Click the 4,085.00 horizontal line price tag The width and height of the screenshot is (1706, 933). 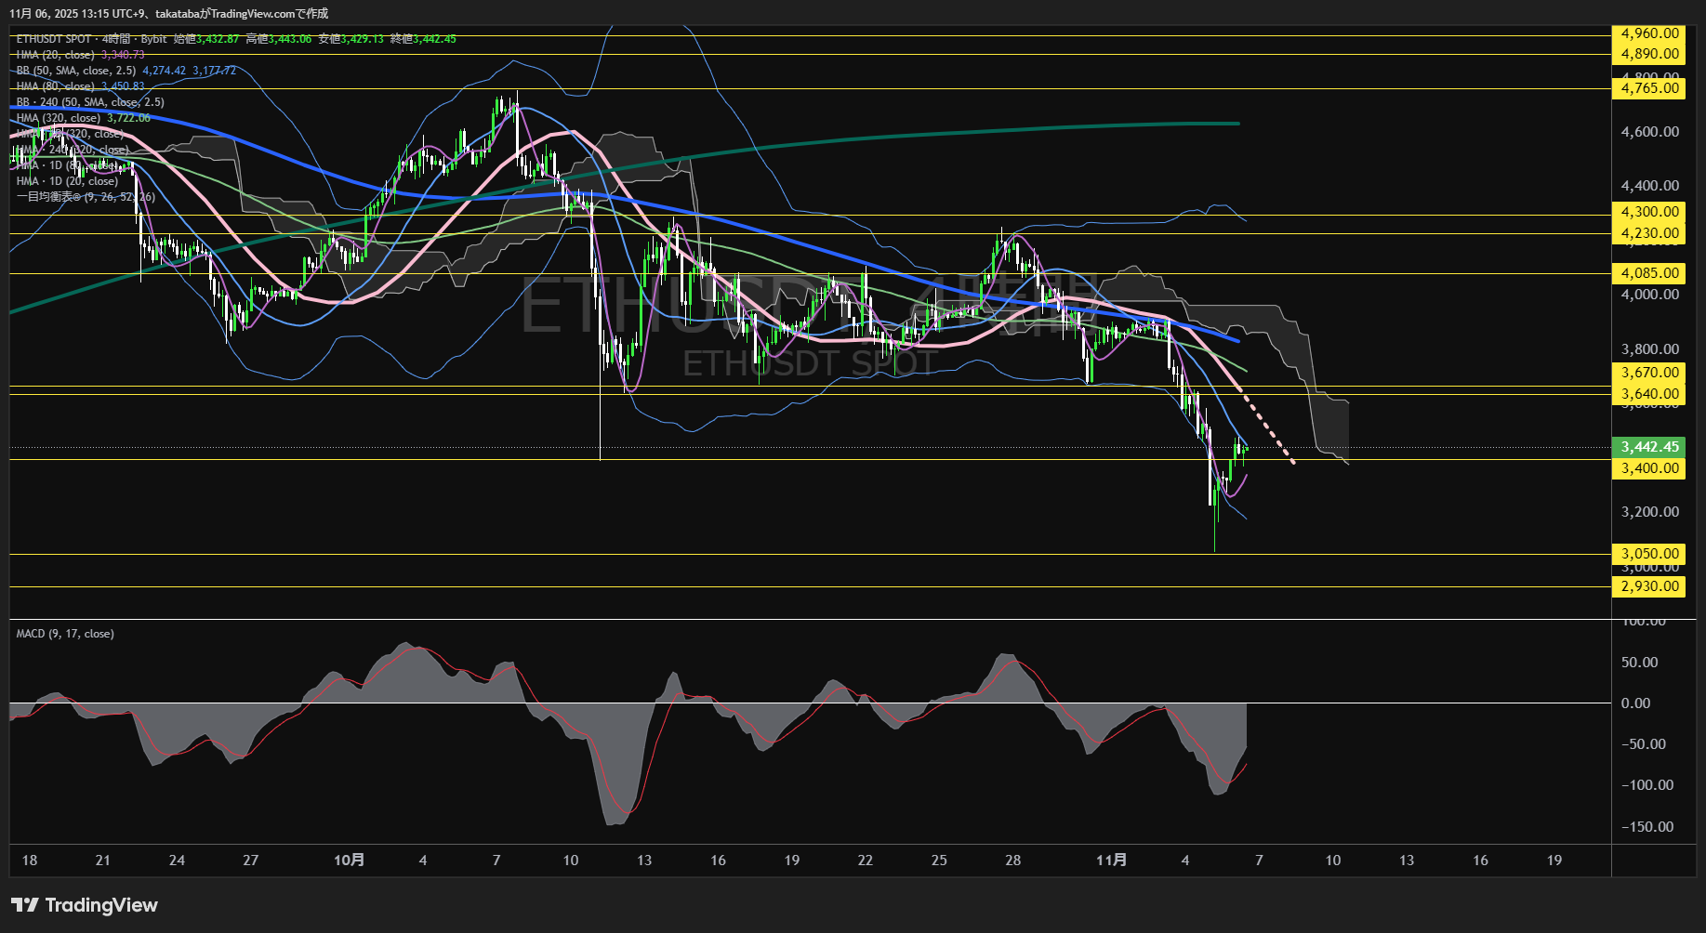click(1648, 273)
